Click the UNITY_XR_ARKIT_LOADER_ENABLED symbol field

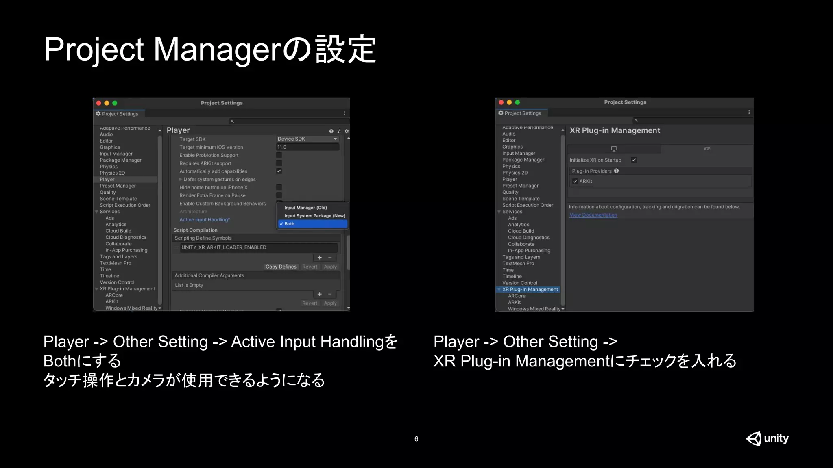(259, 247)
